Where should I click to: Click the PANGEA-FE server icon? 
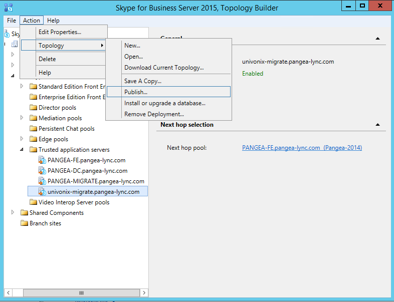pyautogui.click(x=42, y=160)
